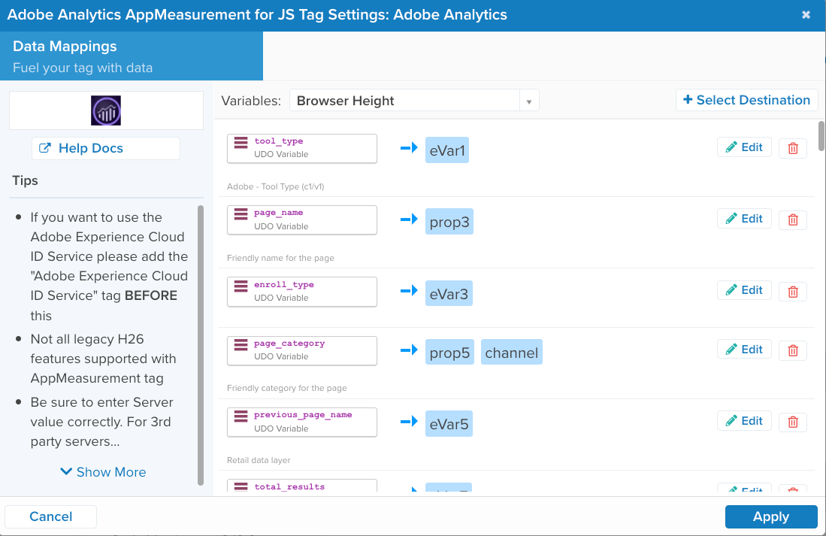
Task: Click the arrow icon beside eVar3
Action: point(409,291)
